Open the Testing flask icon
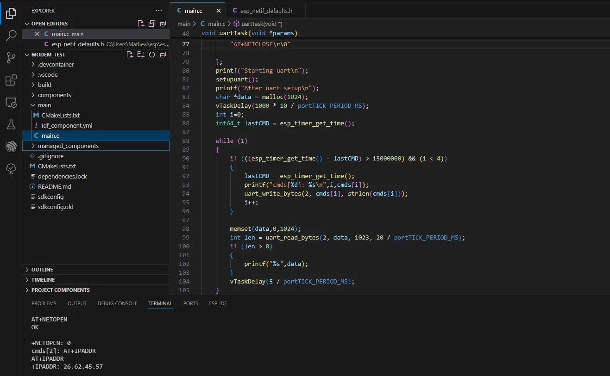This screenshot has height=376, width=610. coord(11,124)
